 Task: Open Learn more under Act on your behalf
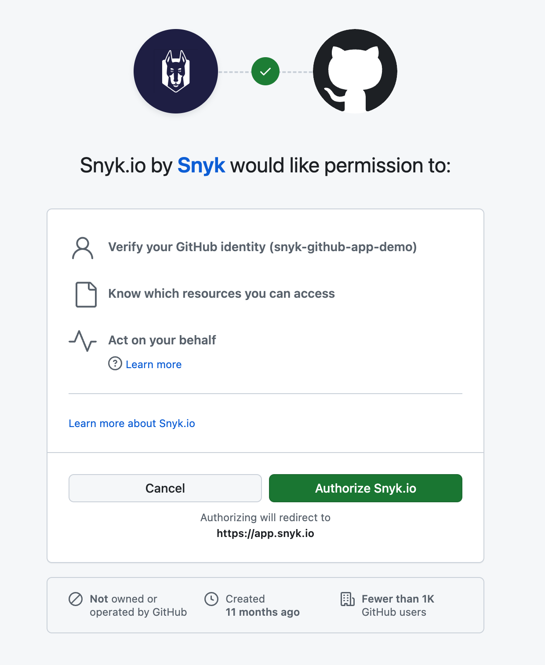153,365
